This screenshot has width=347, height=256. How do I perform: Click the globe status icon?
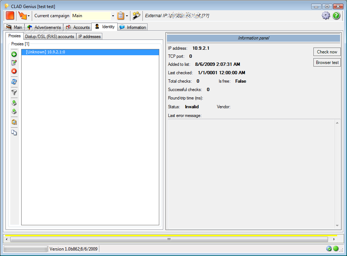point(329,249)
